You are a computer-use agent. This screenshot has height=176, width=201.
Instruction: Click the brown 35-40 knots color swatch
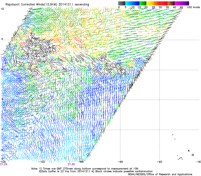tap(171, 3)
